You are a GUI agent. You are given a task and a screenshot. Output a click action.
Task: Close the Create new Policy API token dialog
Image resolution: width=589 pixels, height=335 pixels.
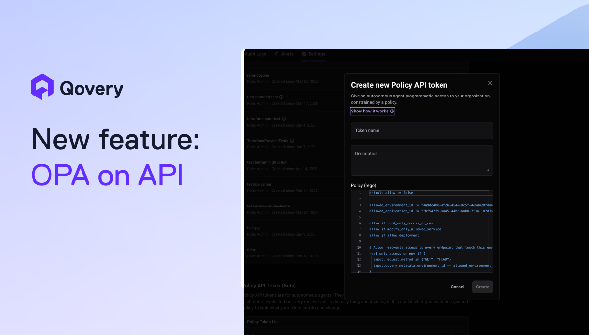490,83
